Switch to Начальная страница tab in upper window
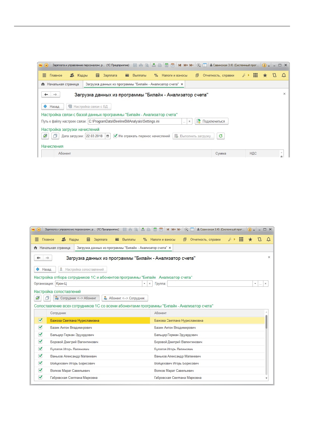The width and height of the screenshot is (312, 441). click(x=60, y=84)
